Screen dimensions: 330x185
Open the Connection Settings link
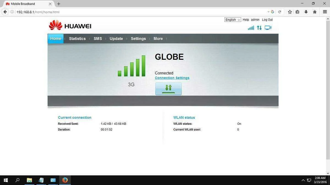coord(172,78)
